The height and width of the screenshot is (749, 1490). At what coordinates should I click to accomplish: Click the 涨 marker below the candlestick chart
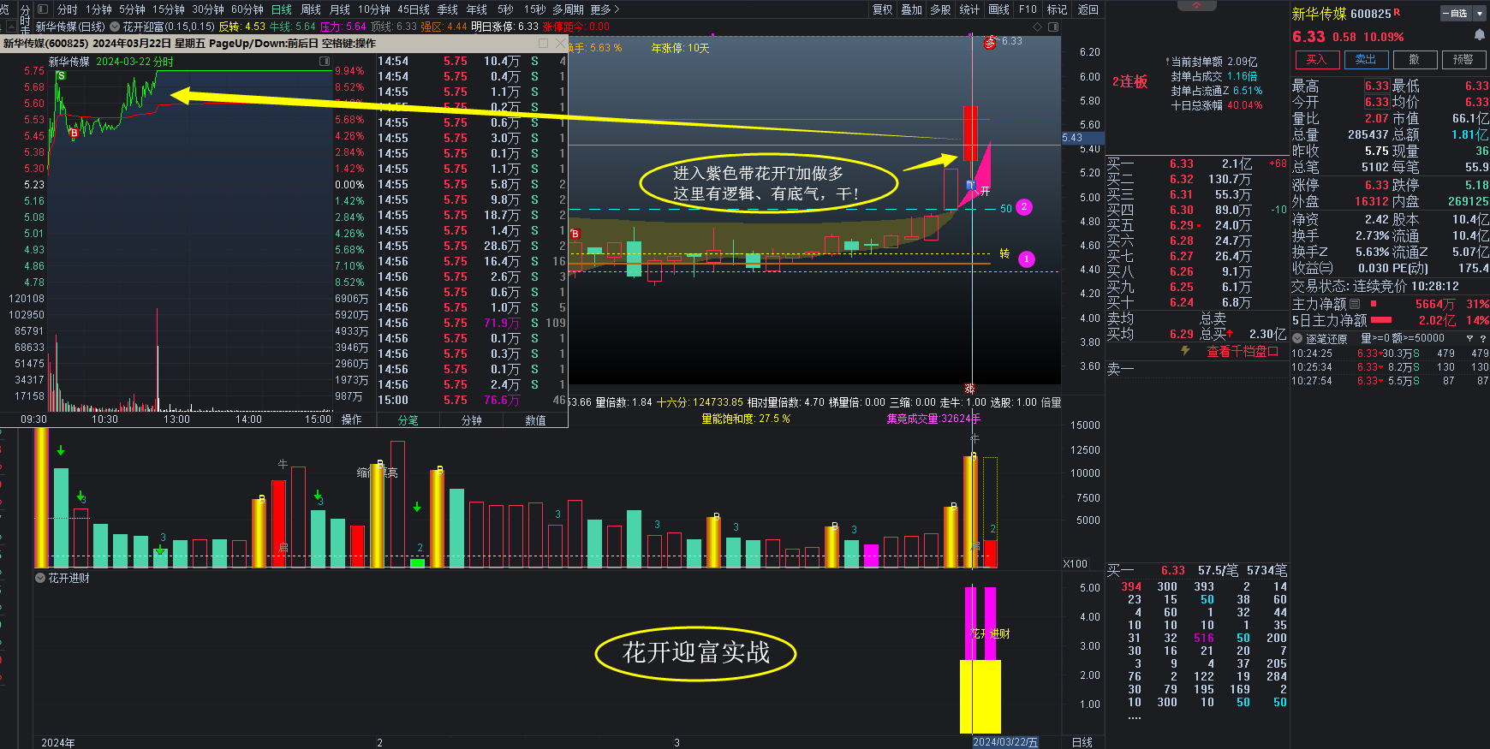tap(969, 389)
